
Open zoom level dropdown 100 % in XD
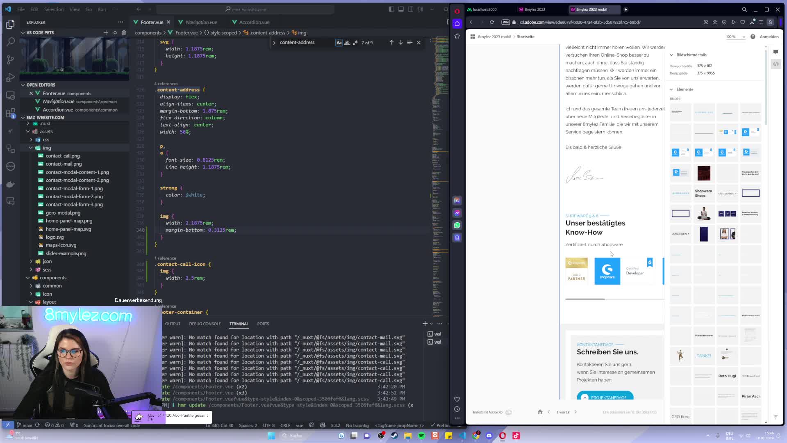pos(735,37)
